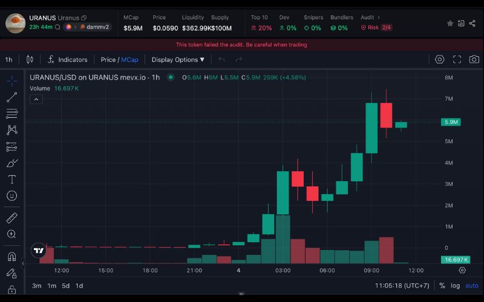
Task: Select the pattern drawing tool
Action: pyautogui.click(x=11, y=130)
